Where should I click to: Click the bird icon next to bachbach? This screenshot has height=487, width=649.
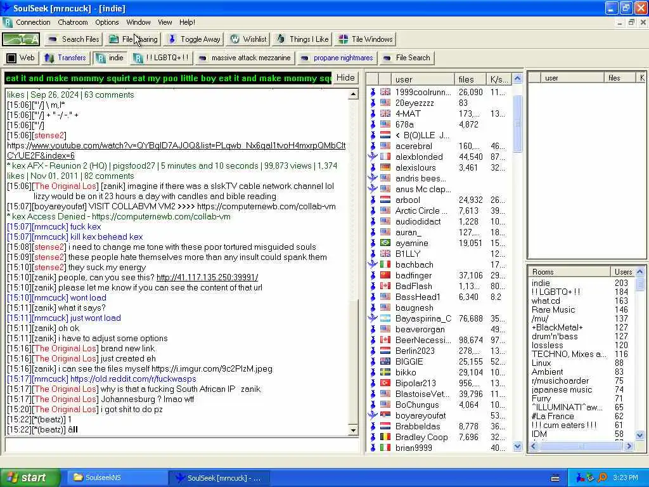click(x=373, y=264)
